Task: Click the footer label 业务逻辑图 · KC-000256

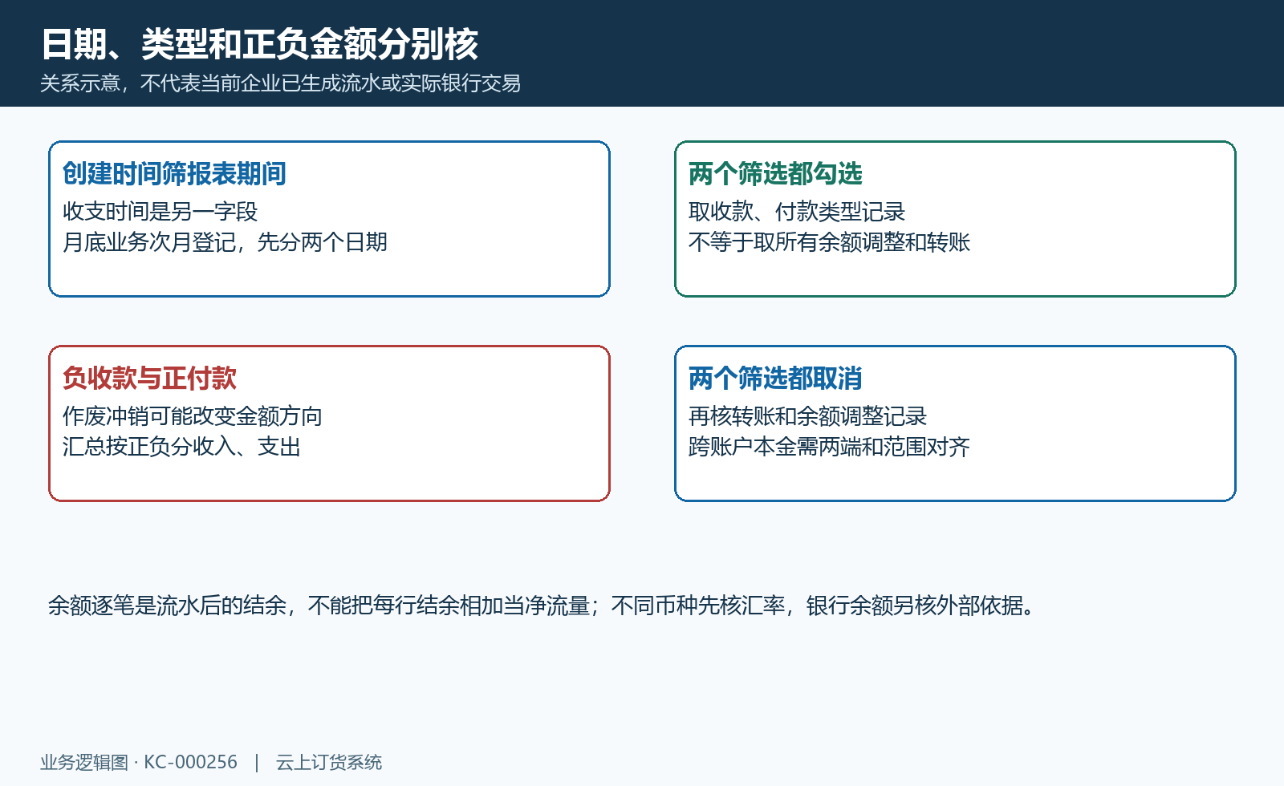Action: tap(139, 762)
